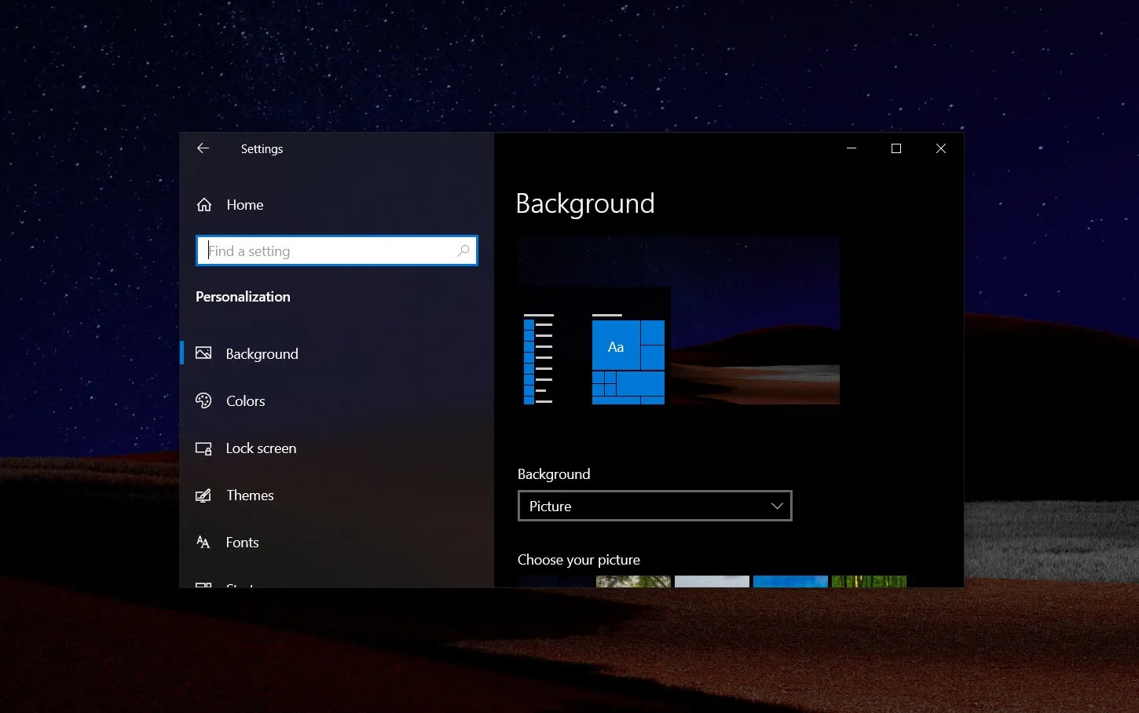1139x713 pixels.
Task: Open the Background menu item
Action: point(336,353)
